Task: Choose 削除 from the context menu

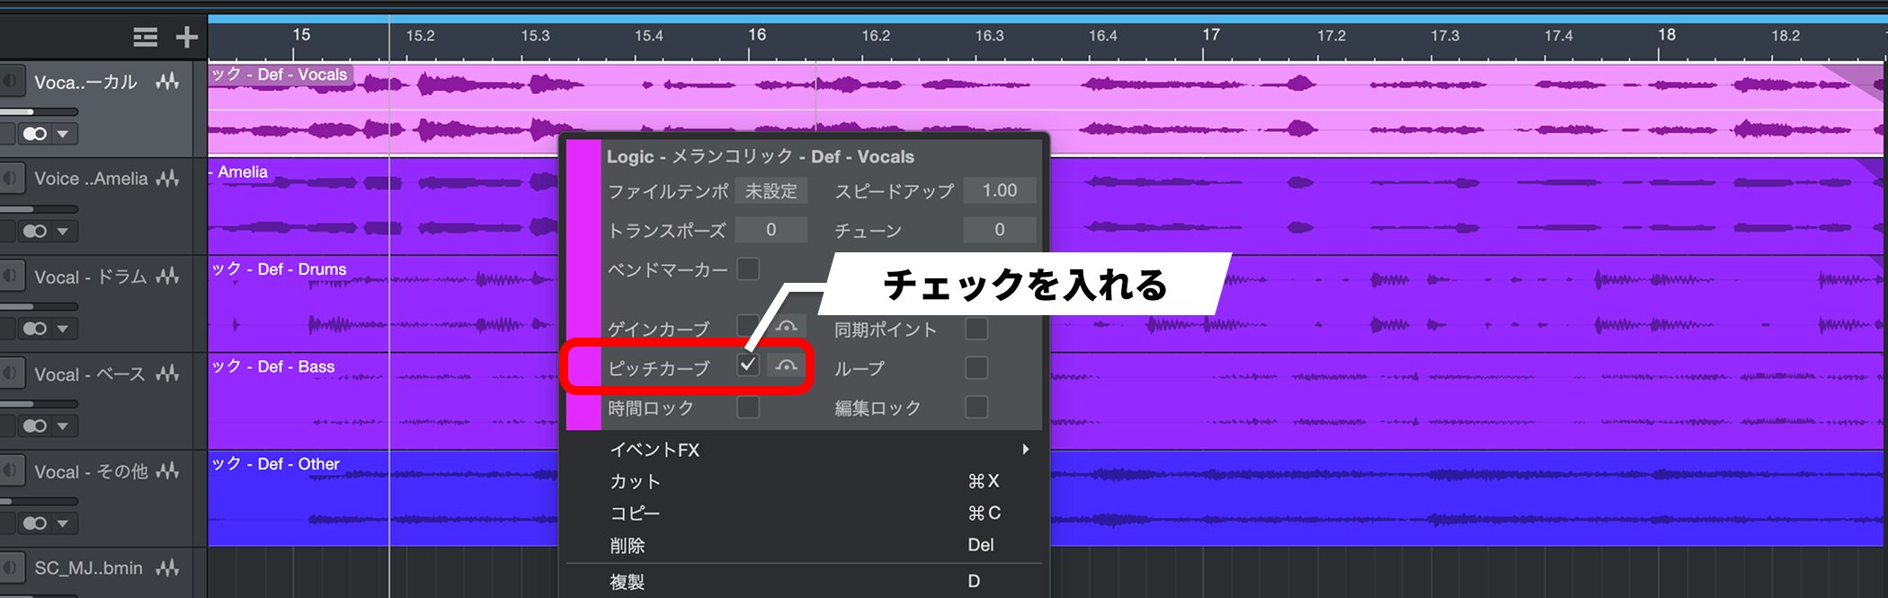Action: [804, 545]
